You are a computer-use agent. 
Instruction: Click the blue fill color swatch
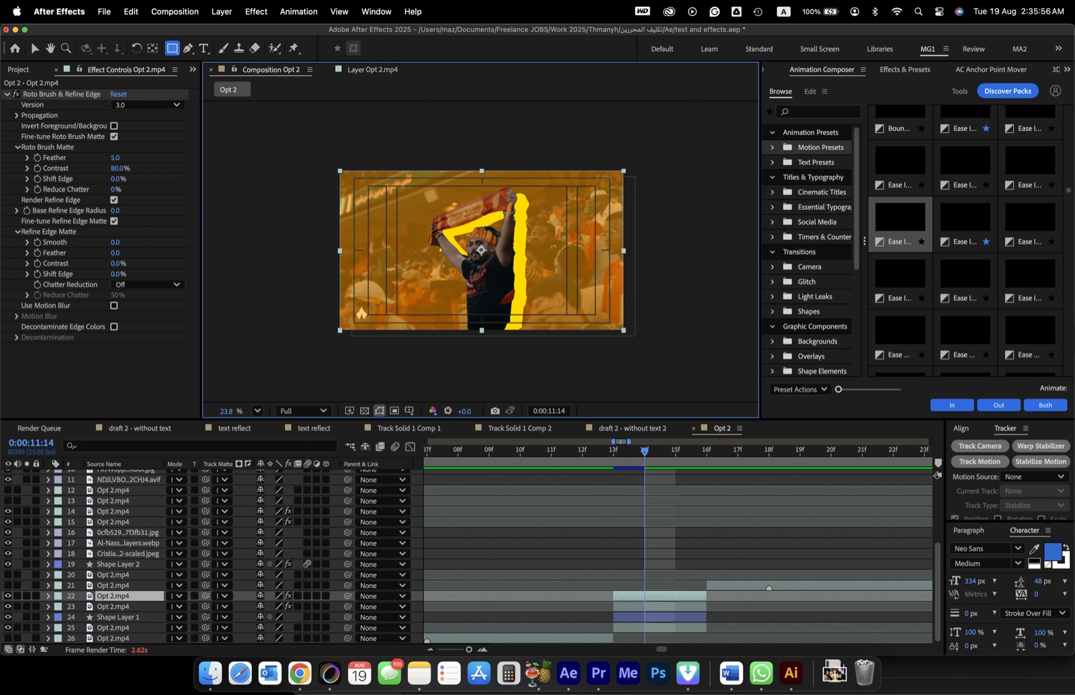1052,552
